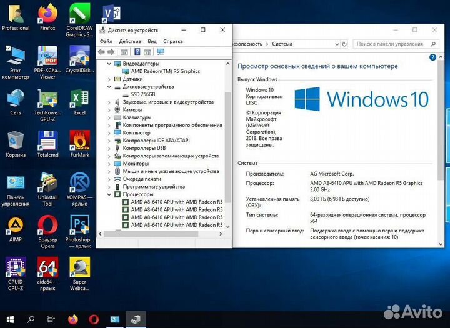
Task: Click the Device Manager back arrow
Action: coord(101,52)
